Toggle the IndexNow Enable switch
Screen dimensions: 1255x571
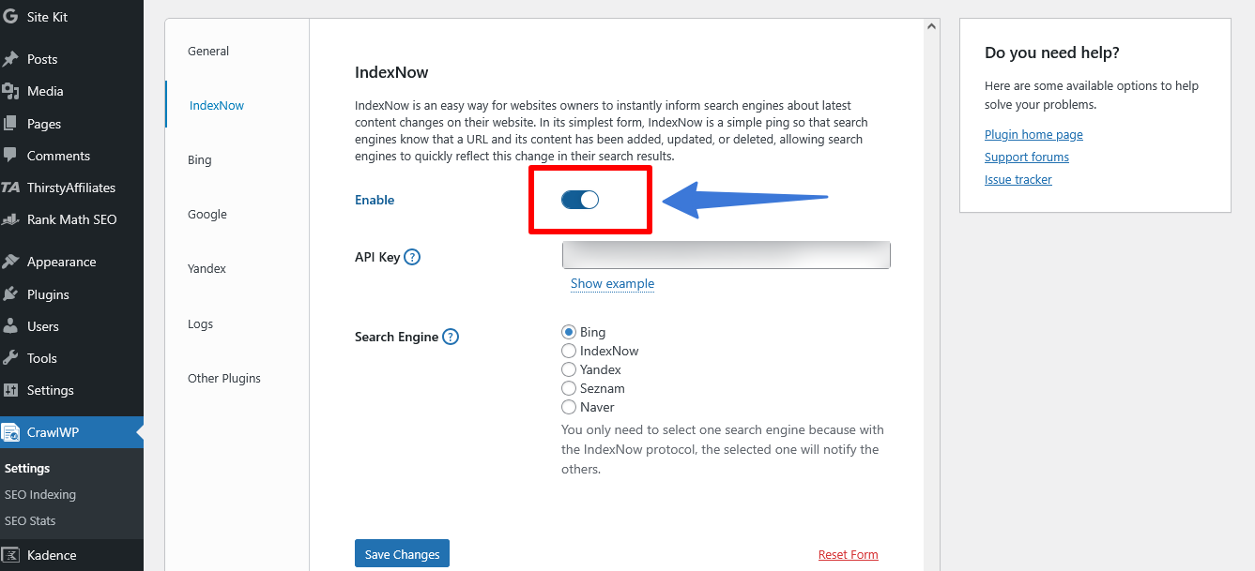[x=580, y=200]
